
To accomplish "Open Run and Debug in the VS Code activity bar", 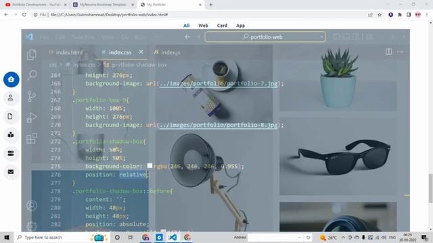I will 32,117.
